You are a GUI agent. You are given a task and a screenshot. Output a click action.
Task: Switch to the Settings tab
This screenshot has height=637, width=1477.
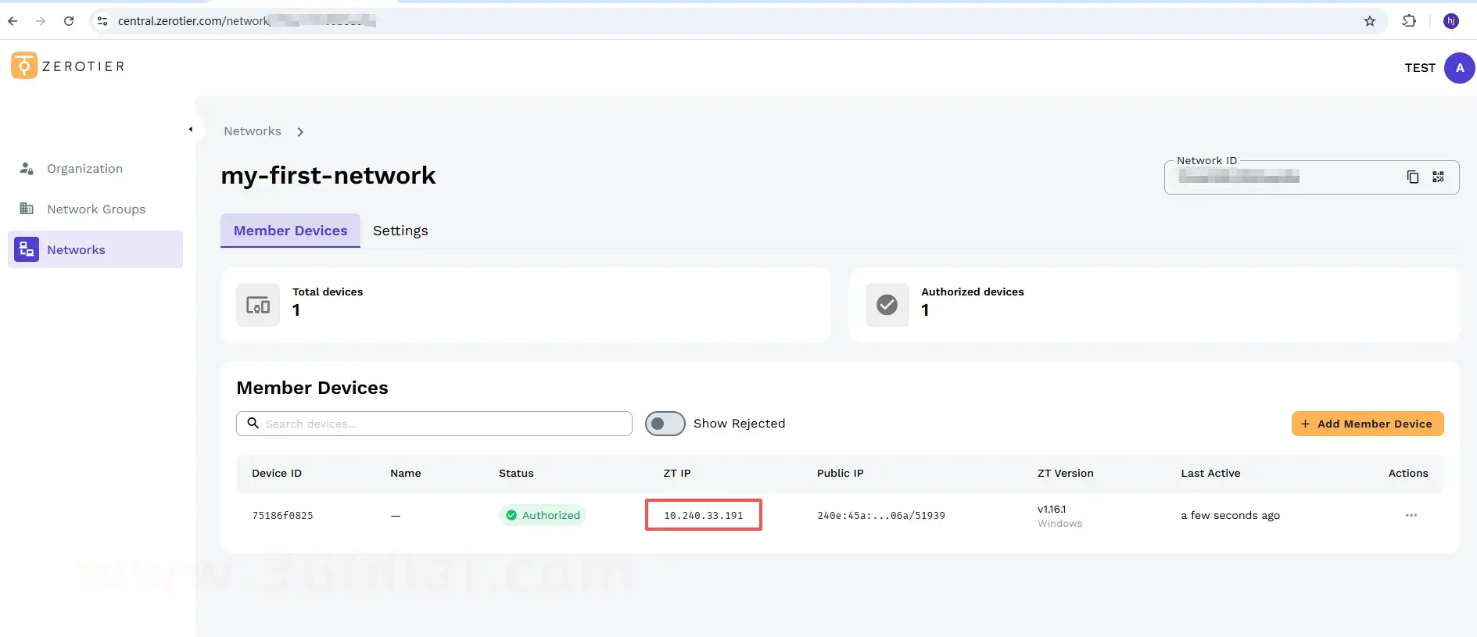click(400, 231)
